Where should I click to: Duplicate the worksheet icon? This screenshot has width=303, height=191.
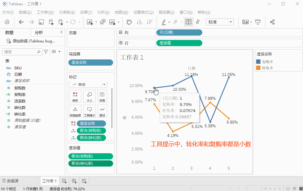[103, 22]
